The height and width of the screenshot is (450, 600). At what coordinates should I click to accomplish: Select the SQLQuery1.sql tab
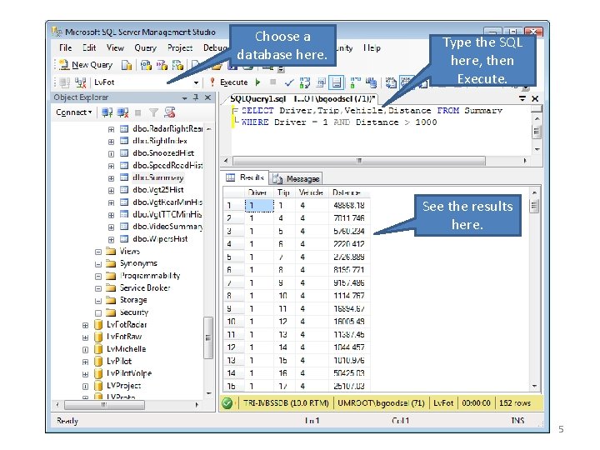(302, 99)
